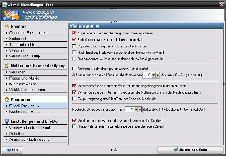Select Verbindung Dialup entry
The width and height of the screenshot is (226, 156).
[35, 56]
